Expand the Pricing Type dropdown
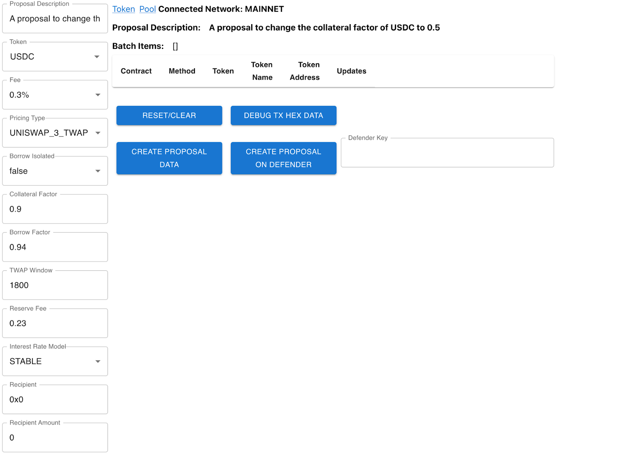The height and width of the screenshot is (467, 625). tap(55, 133)
